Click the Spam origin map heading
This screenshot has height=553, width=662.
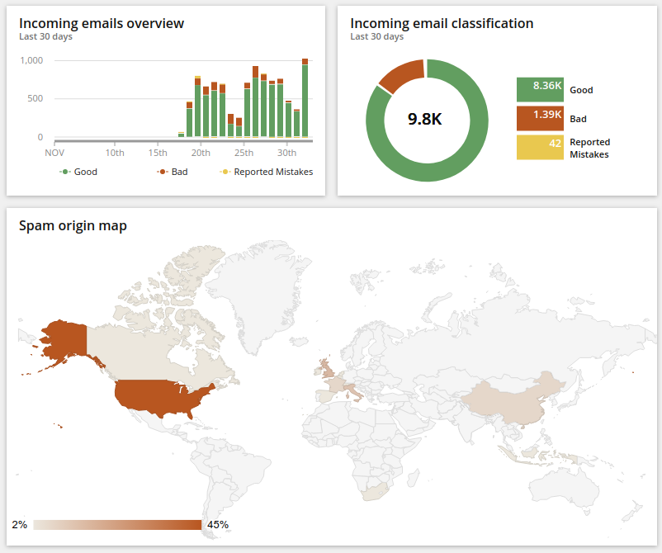[x=73, y=225]
